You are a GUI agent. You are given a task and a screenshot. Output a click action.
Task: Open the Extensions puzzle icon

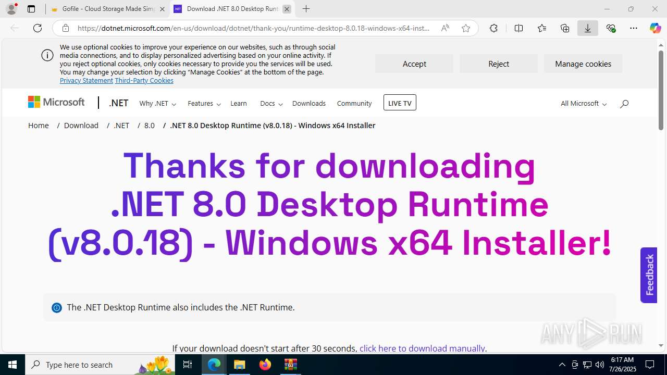pyautogui.click(x=493, y=28)
